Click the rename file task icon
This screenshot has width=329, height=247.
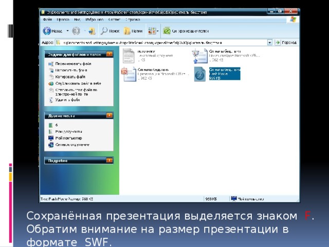pyautogui.click(x=51, y=64)
